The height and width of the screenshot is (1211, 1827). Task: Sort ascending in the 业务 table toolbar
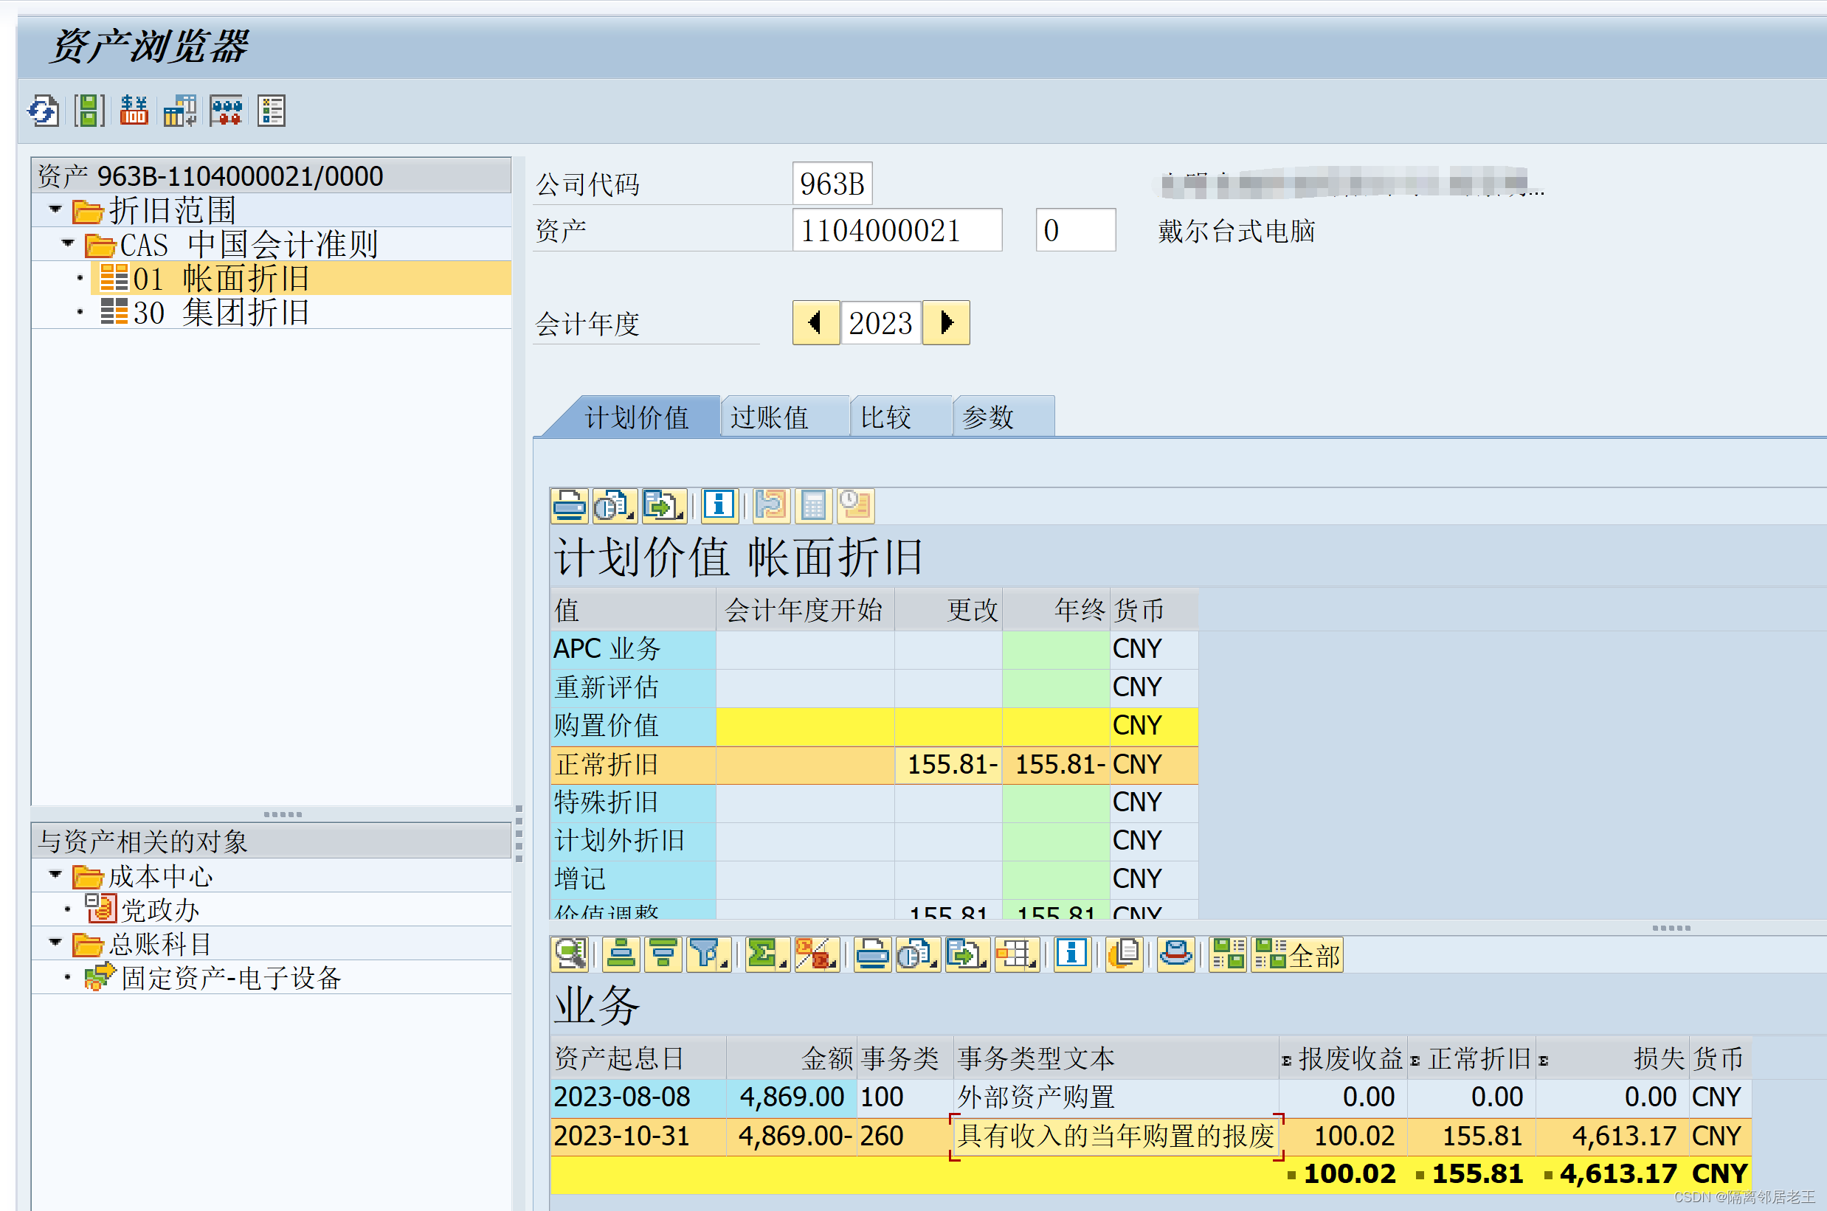(621, 954)
